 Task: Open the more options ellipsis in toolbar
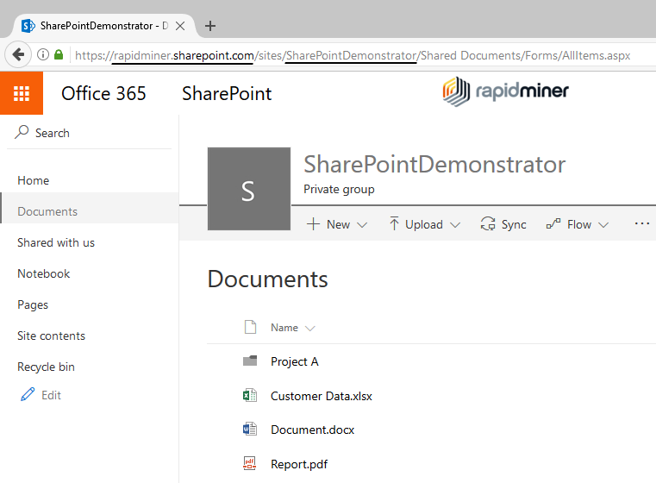coord(641,223)
